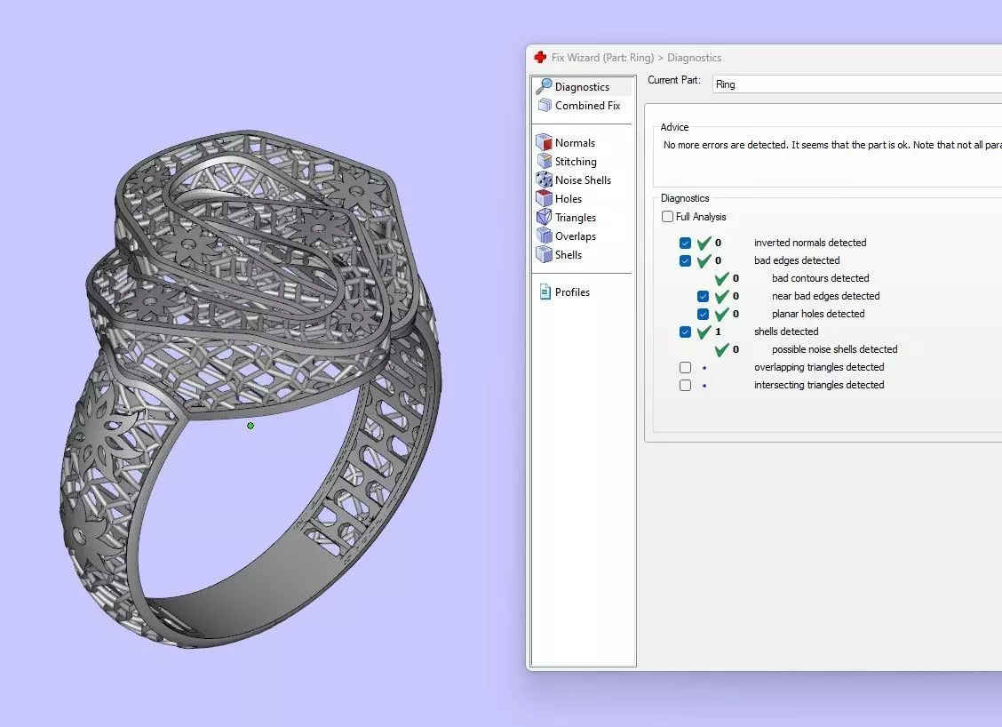The width and height of the screenshot is (1002, 727).
Task: Click the Holes cube icon
Action: tap(544, 197)
